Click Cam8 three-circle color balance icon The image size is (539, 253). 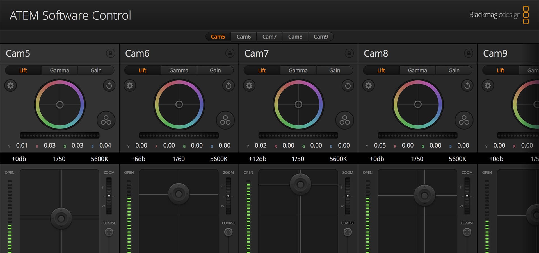(x=464, y=120)
